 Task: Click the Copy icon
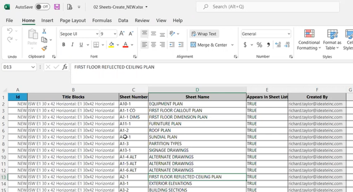44,40
